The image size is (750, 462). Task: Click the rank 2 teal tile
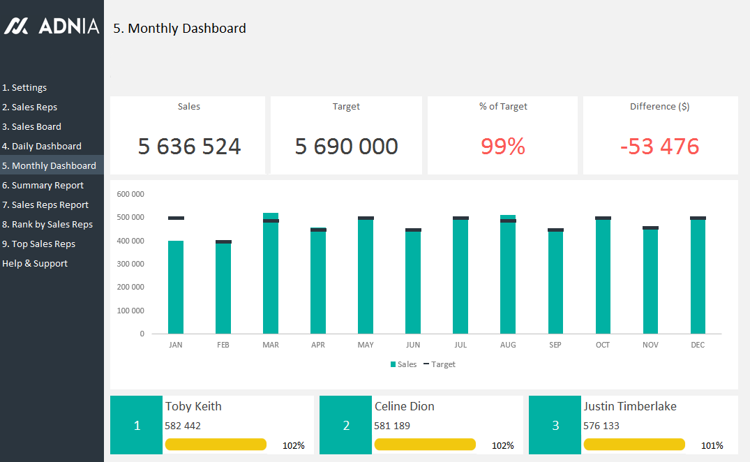click(346, 426)
